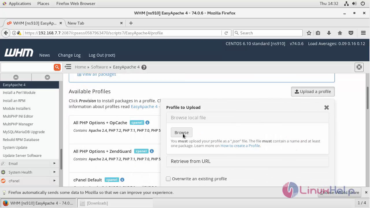Click the WHM logo
Screen dimensions: 370x208
19,53
